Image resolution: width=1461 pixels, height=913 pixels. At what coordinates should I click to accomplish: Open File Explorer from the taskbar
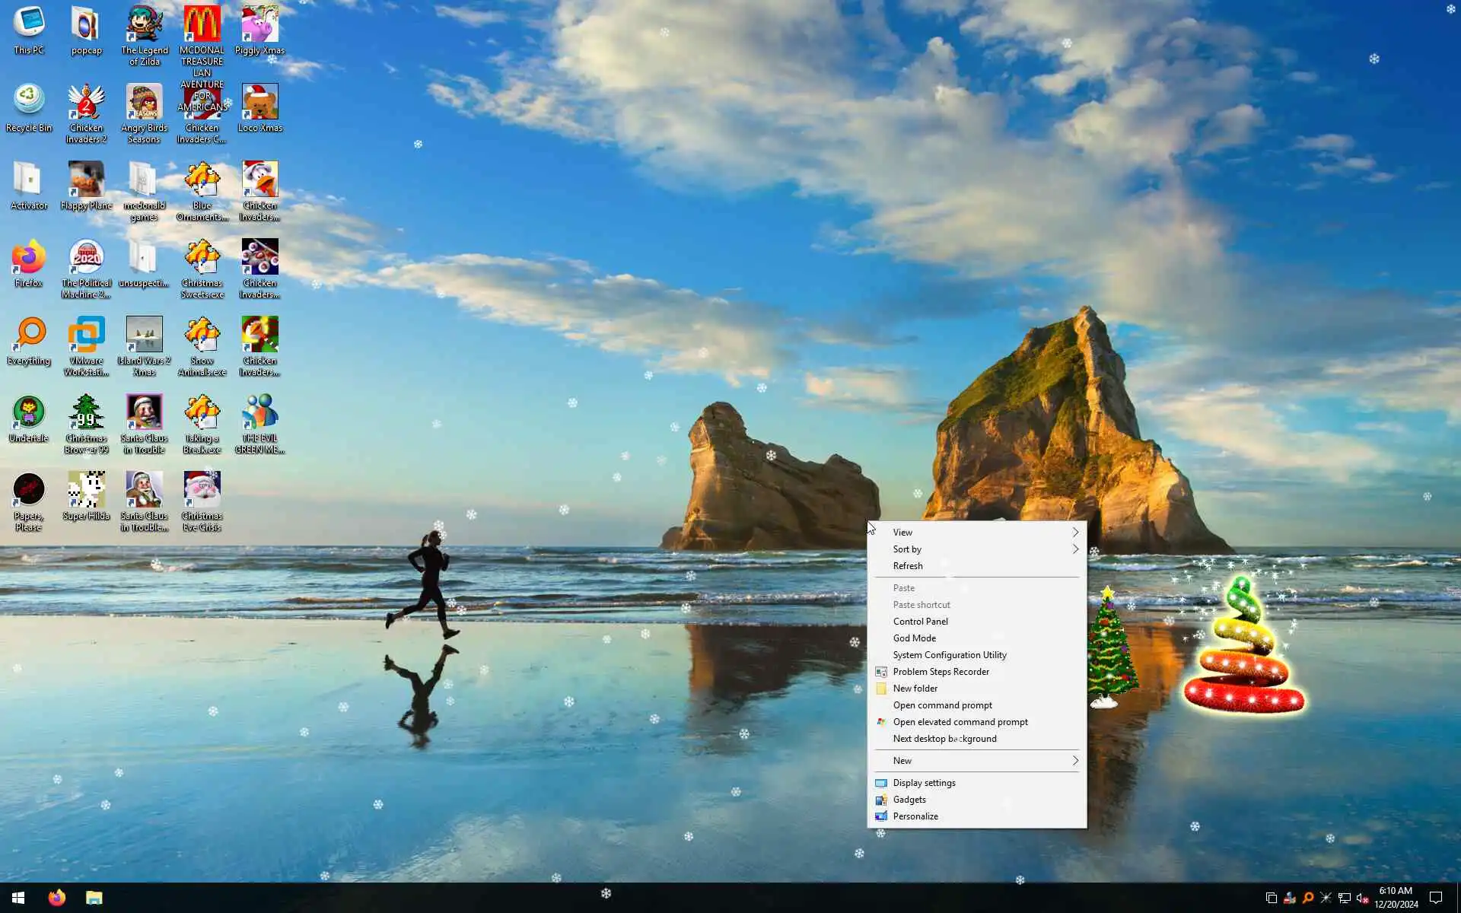click(x=94, y=898)
